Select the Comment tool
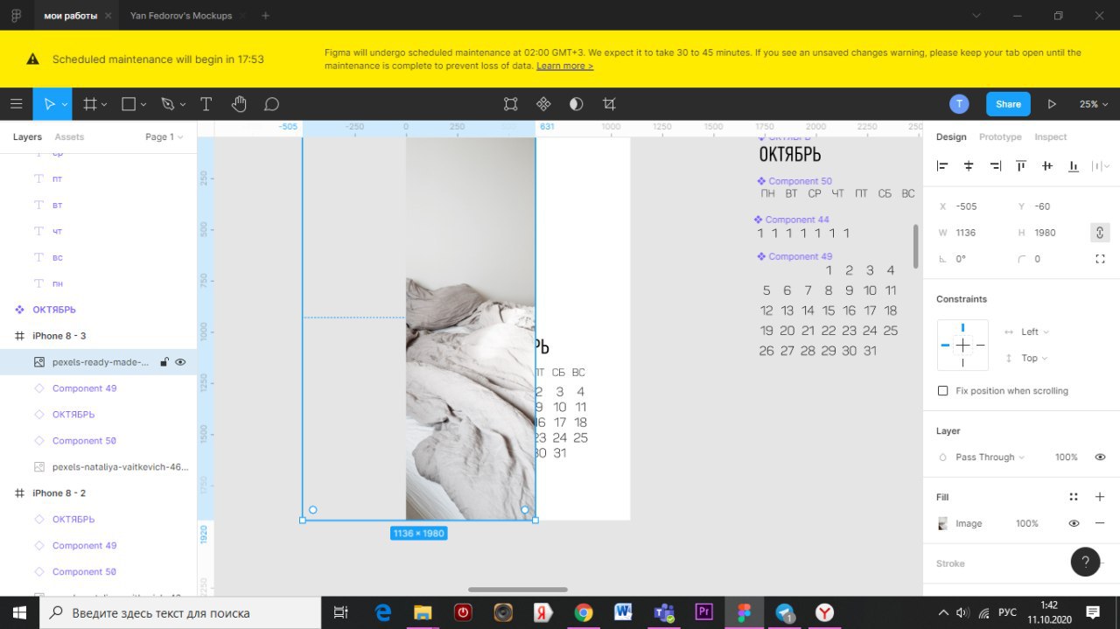The image size is (1120, 629). 271,104
